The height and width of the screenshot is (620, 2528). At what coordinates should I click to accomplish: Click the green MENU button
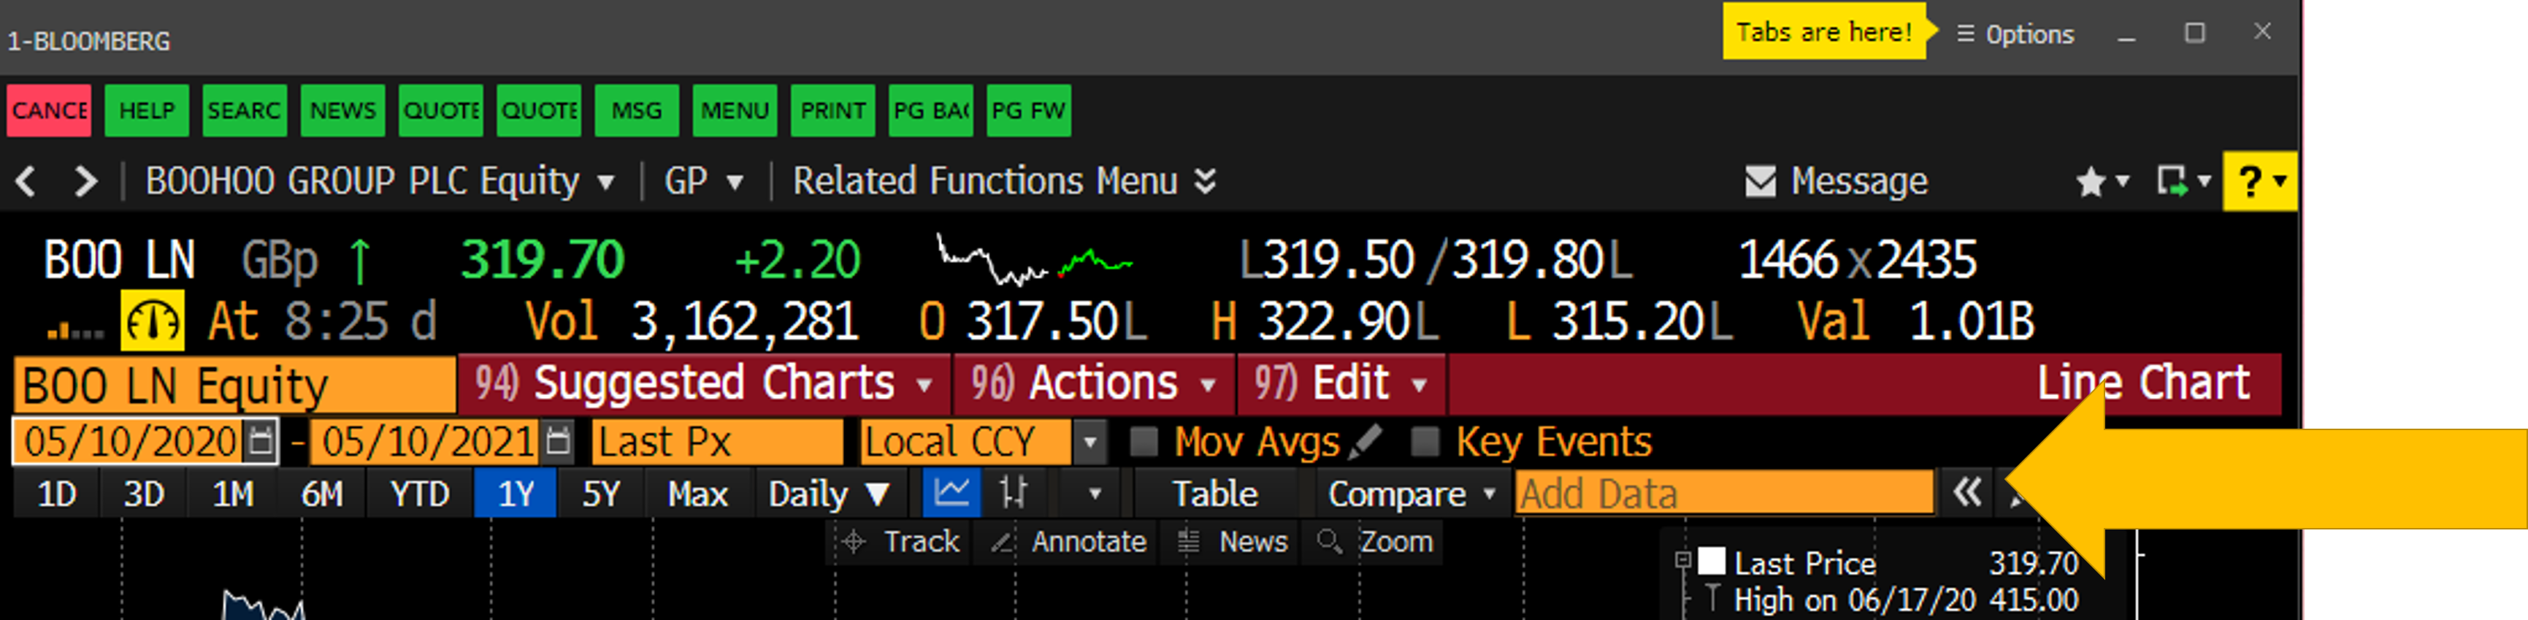(x=735, y=110)
